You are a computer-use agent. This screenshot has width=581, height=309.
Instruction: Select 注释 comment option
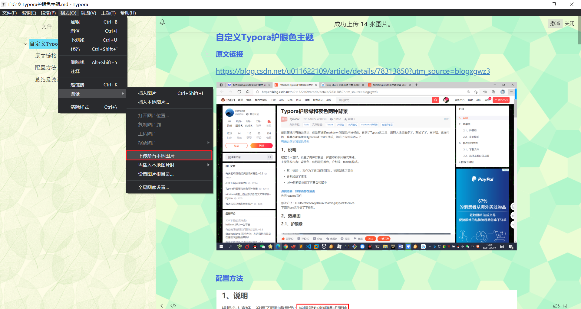coord(93,72)
